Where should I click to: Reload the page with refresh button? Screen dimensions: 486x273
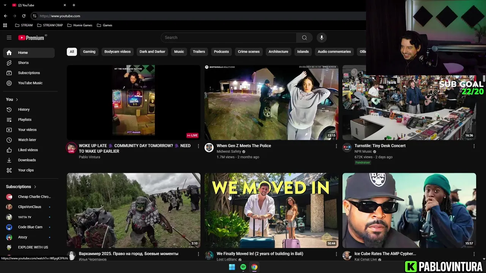(x=24, y=16)
